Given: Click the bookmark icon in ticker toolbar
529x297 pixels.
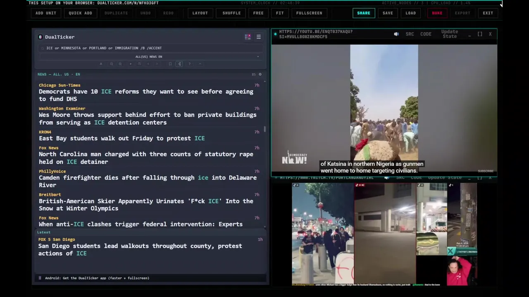Looking at the screenshot, I should pyautogui.click(x=170, y=64).
